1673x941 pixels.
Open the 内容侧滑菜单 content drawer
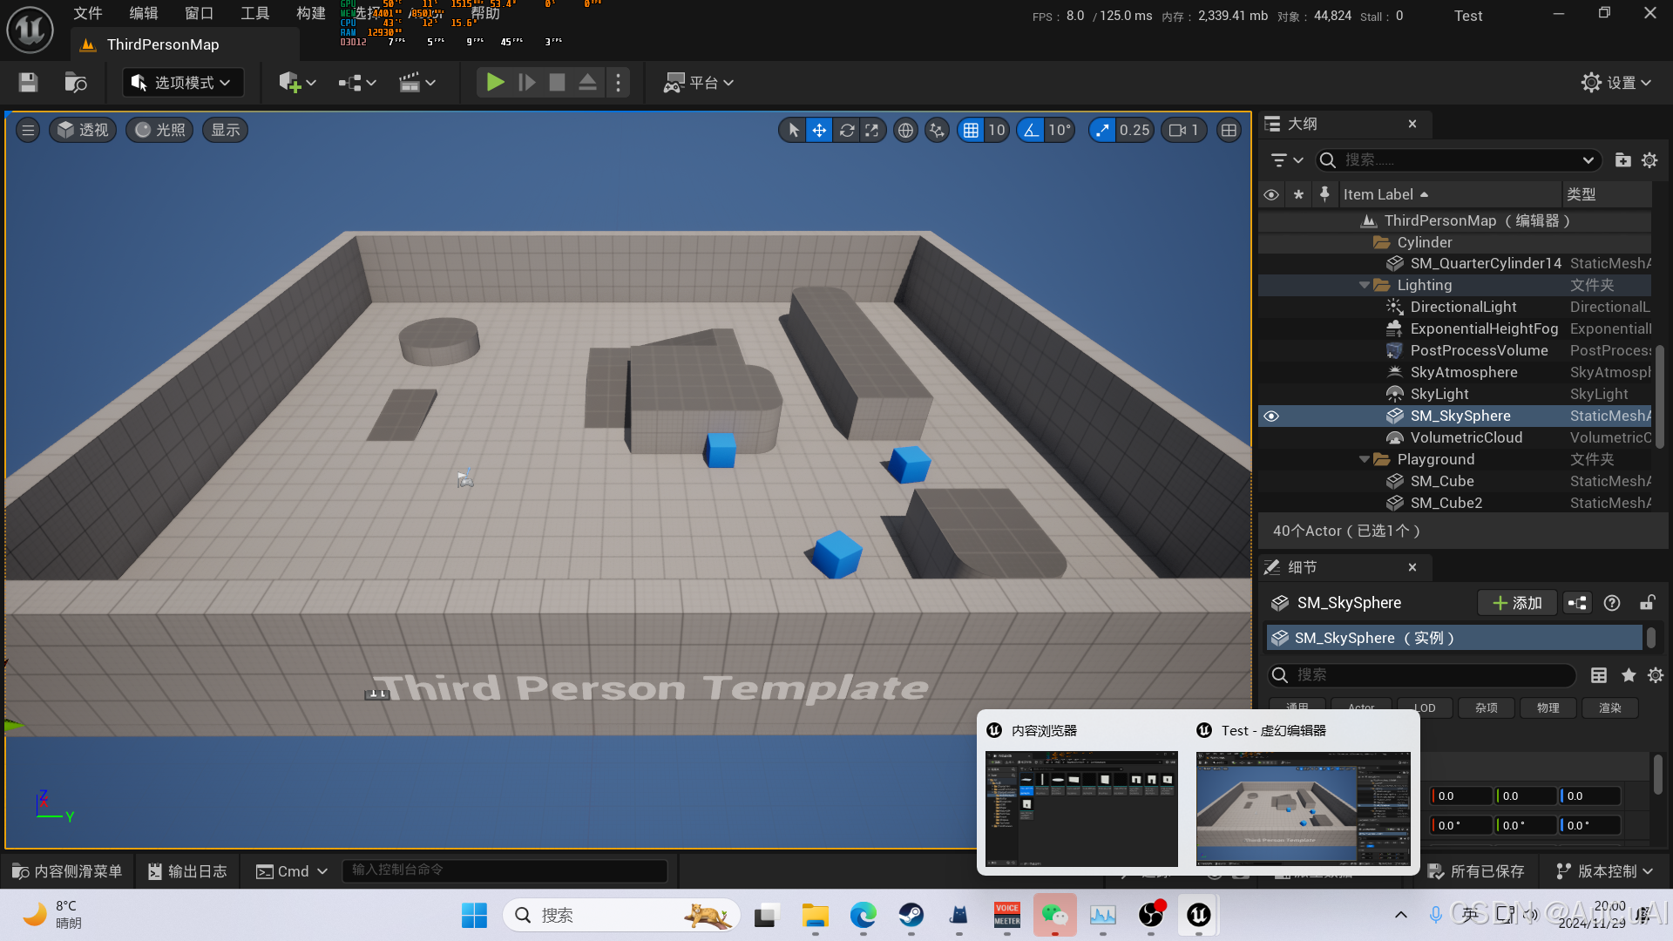[67, 871]
